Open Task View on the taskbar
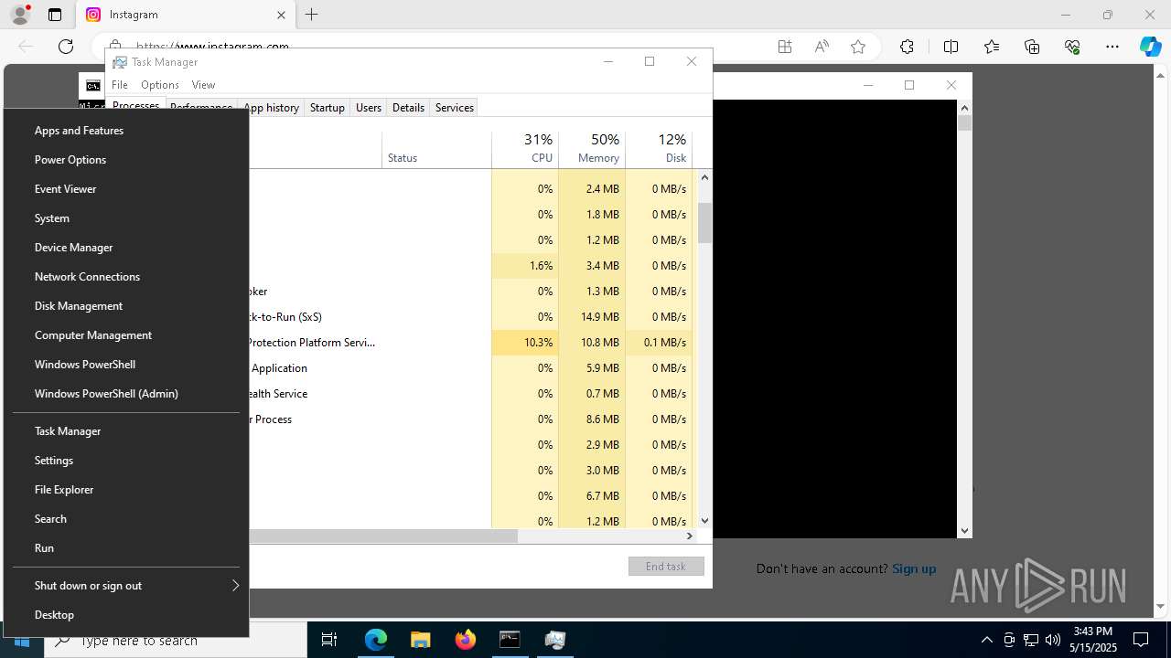1171x658 pixels. 329,641
